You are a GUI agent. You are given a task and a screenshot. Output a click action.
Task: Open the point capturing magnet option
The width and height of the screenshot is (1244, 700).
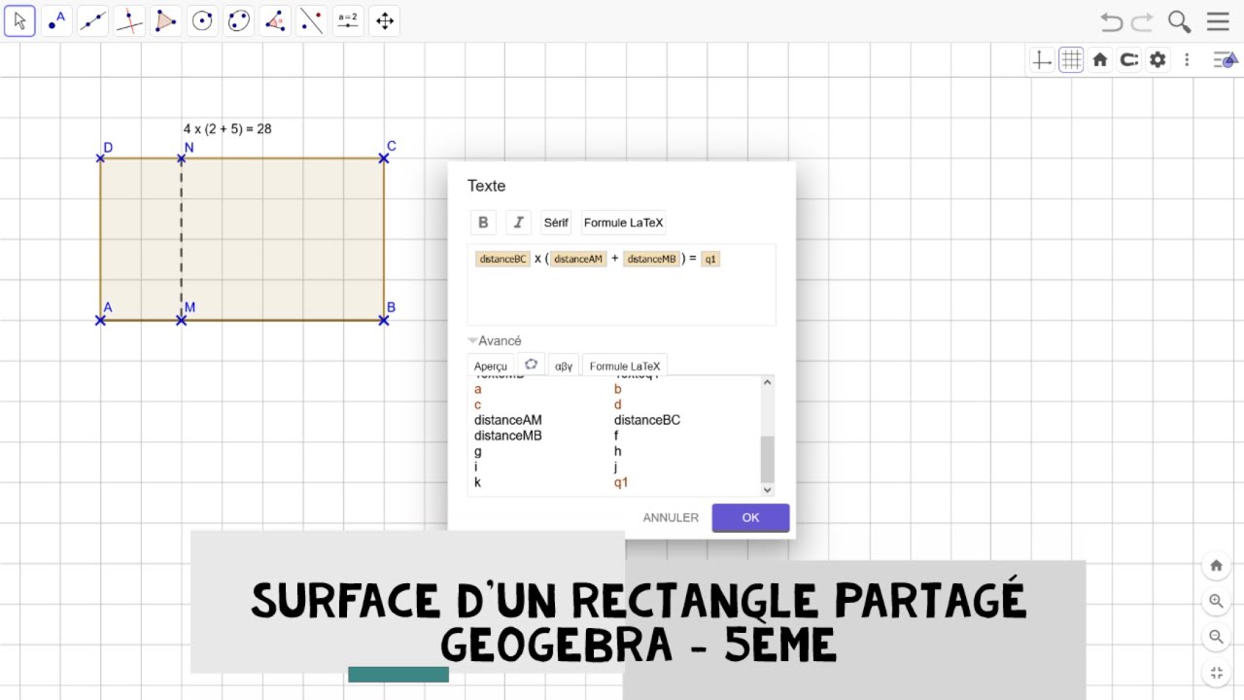(1128, 60)
